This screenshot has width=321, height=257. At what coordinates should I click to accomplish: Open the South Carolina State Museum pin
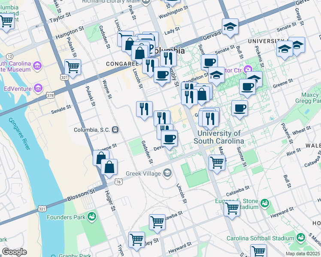tap(37, 66)
